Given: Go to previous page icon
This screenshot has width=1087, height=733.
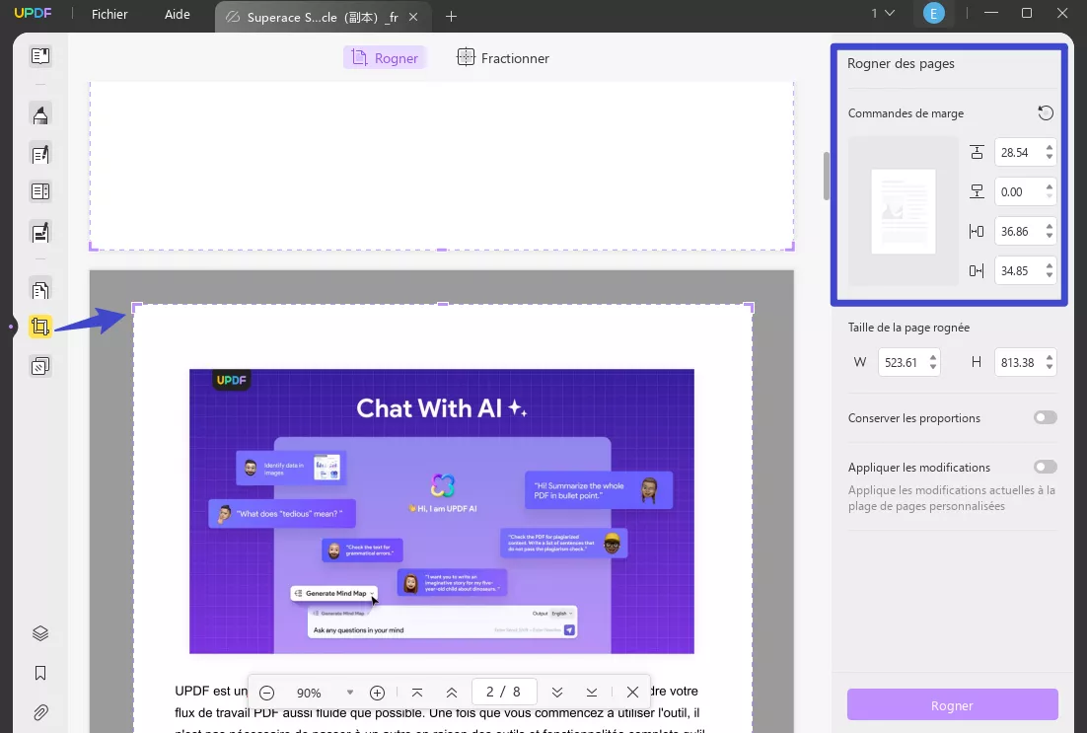Looking at the screenshot, I should pyautogui.click(x=452, y=693).
